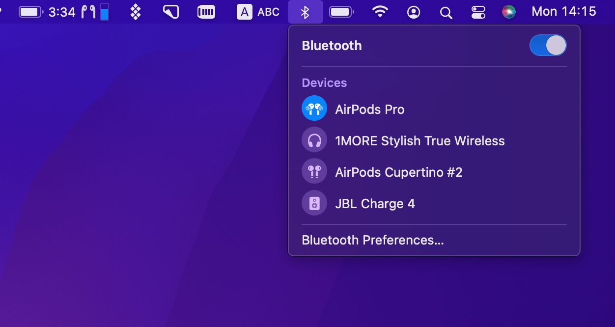
Task: Click the AirPods Cupertino #2 earbuds icon
Action: click(x=314, y=172)
